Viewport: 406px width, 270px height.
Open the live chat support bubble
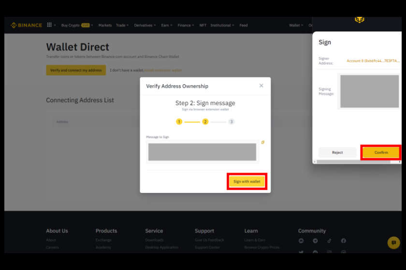tap(393, 243)
